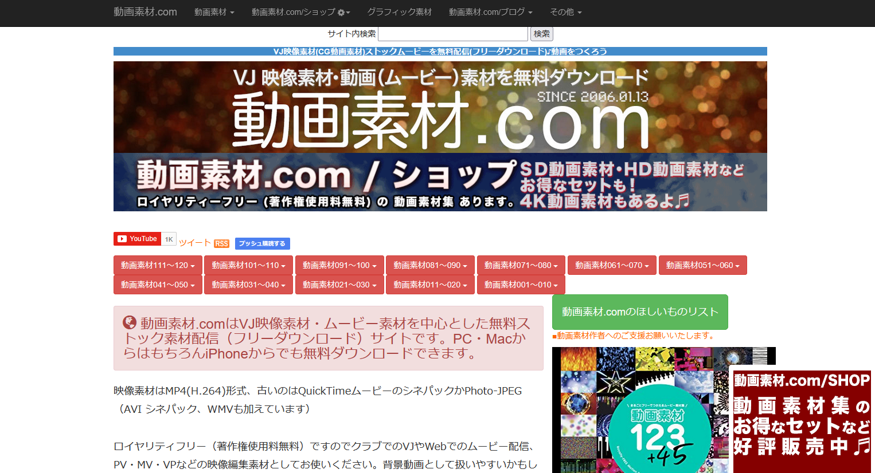Open the 動画素材001～010 dropdown
This screenshot has width=875, height=473.
tap(521, 285)
